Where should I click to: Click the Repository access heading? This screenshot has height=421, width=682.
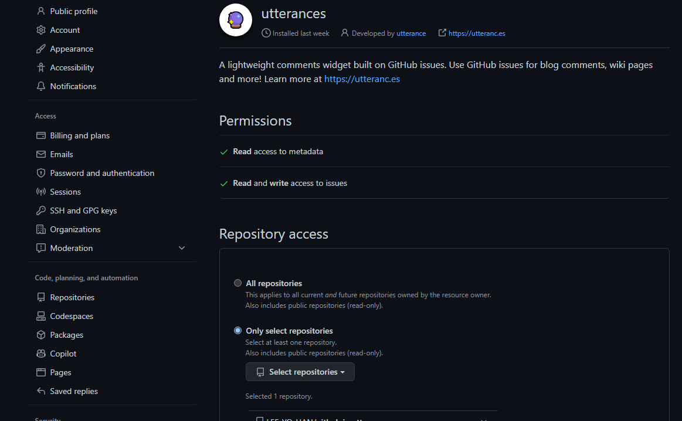coord(274,234)
